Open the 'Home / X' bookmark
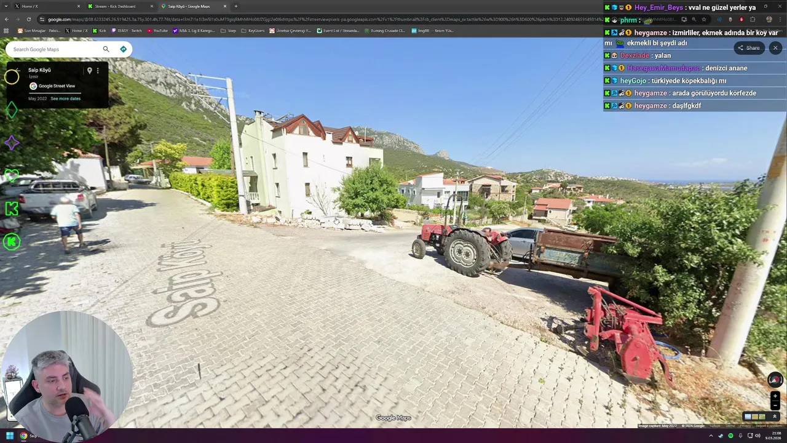 (x=77, y=30)
